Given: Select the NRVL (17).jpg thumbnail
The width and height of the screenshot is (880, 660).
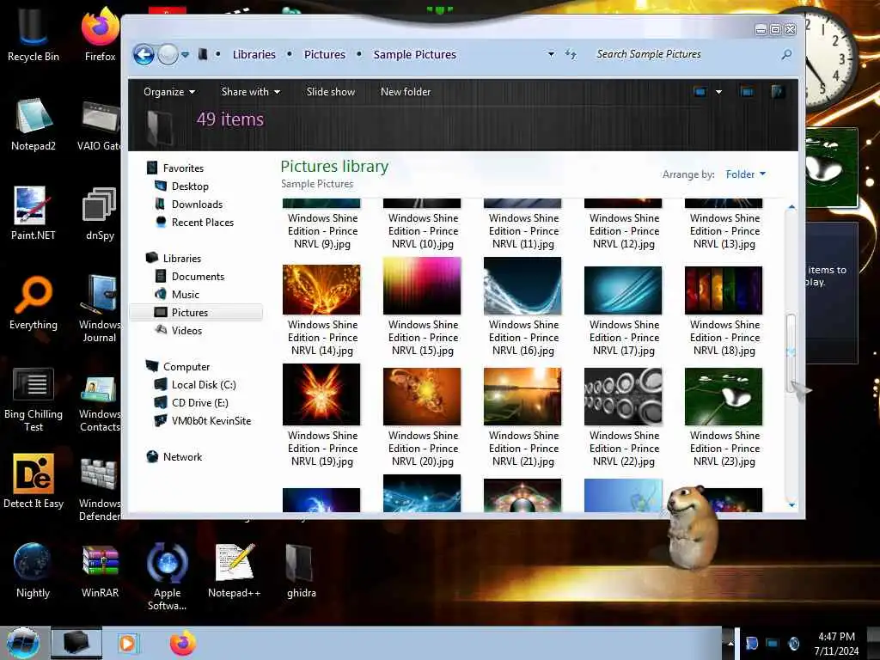Looking at the screenshot, I should (623, 290).
